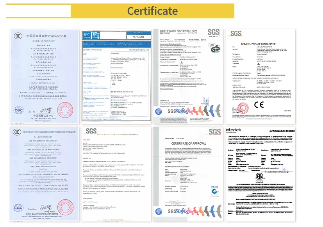
Task: Click the globe icon on the GS certificate
Action: [159, 111]
